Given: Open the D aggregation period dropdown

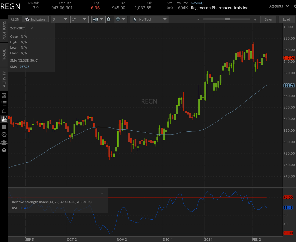Looking at the screenshot, I should click(x=60, y=19).
